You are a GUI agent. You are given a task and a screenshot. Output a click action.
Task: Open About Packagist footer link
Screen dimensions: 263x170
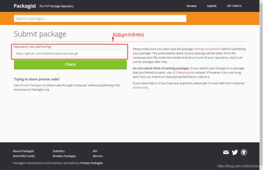click(23, 151)
